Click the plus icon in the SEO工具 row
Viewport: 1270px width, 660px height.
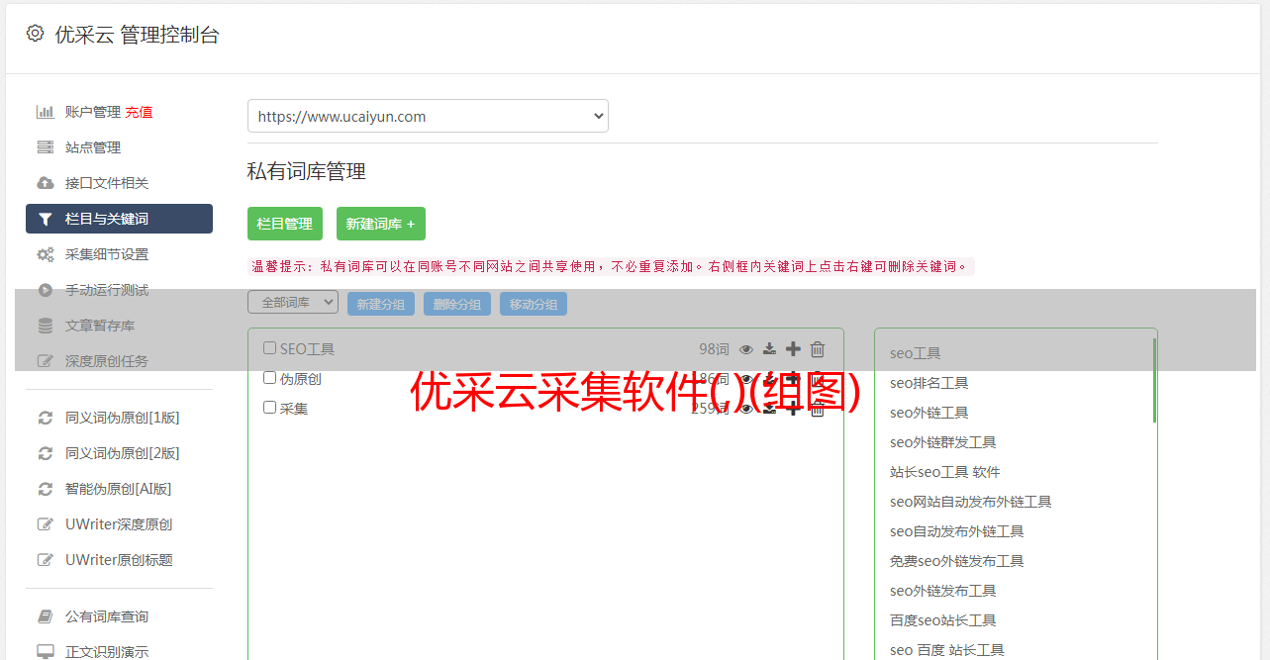tap(793, 349)
